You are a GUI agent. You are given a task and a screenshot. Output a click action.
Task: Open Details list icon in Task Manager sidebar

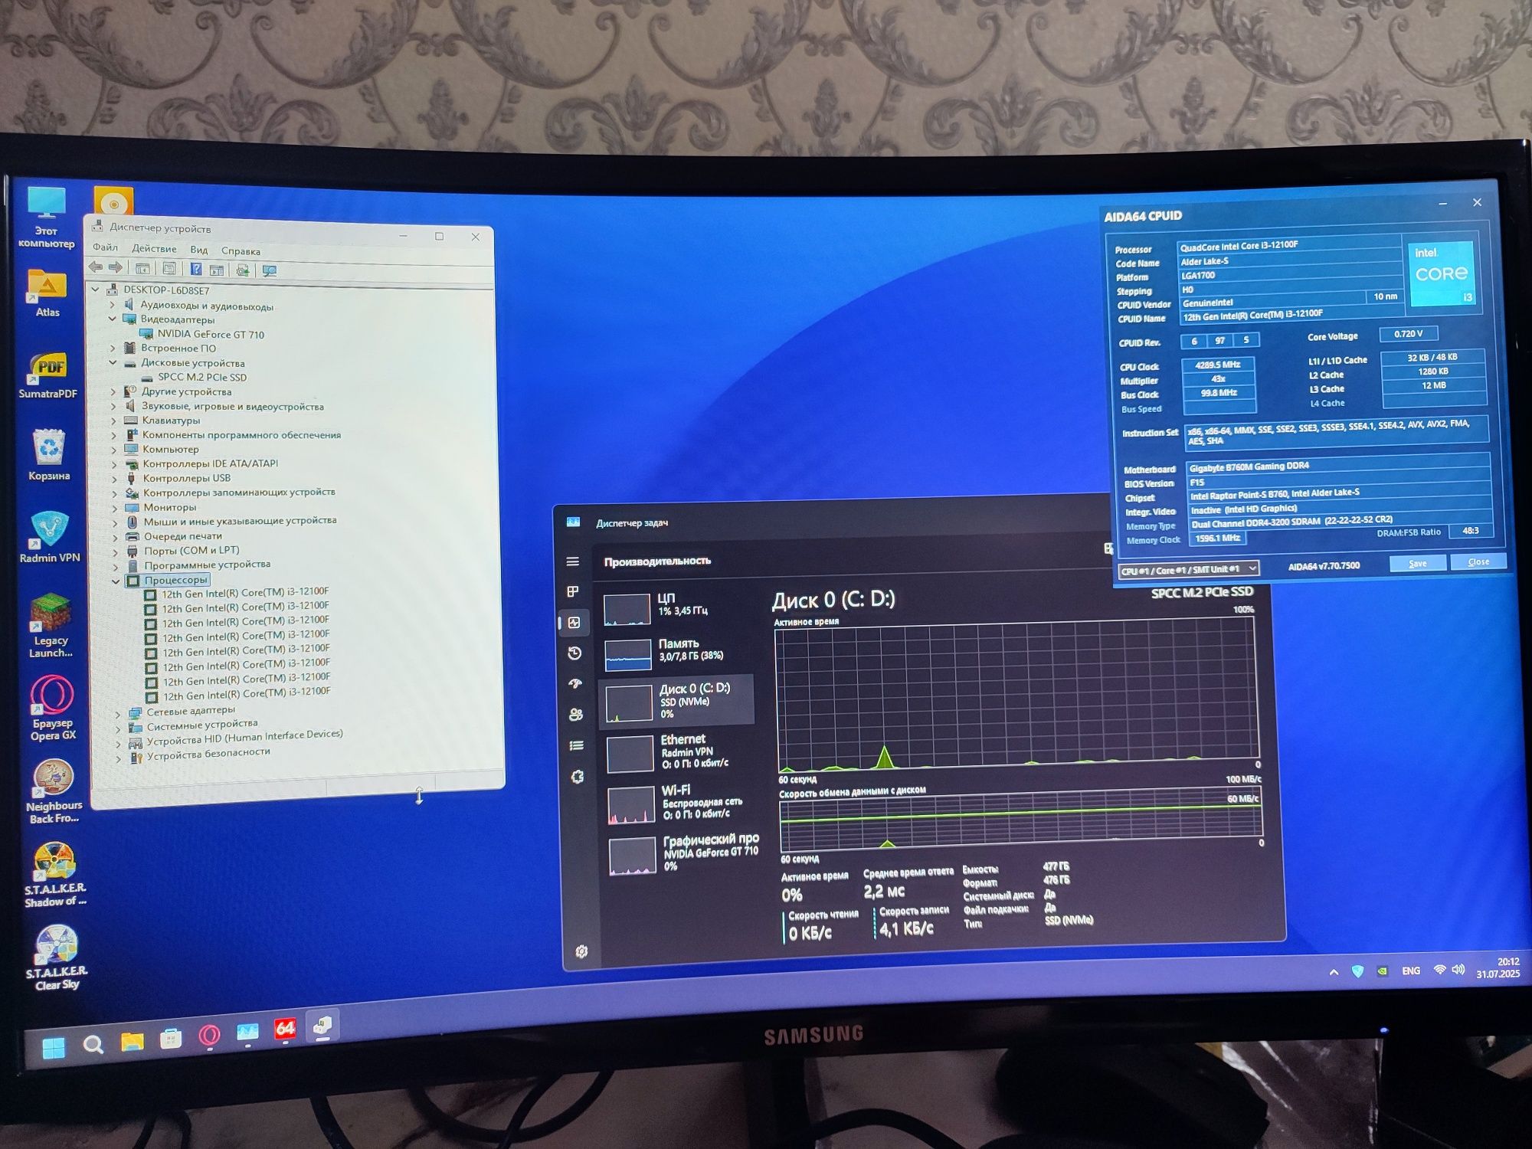pos(577,745)
